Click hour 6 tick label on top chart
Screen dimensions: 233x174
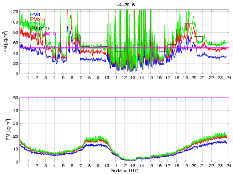tap(72, 78)
